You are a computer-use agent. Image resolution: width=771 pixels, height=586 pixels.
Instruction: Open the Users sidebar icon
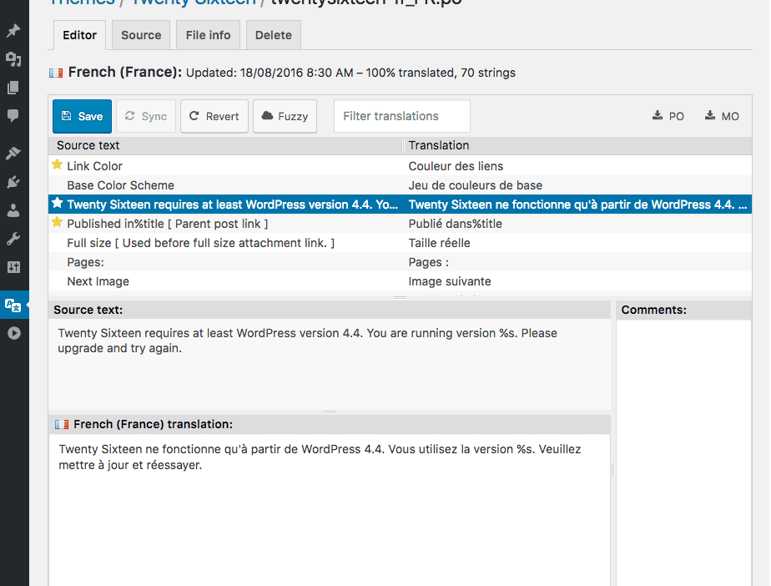click(x=13, y=210)
